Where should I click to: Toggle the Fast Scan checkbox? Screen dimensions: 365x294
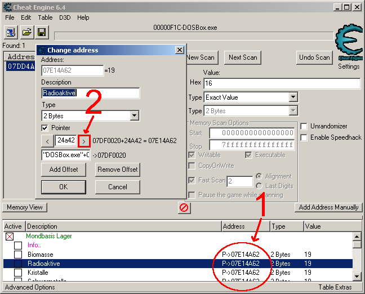coord(192,180)
